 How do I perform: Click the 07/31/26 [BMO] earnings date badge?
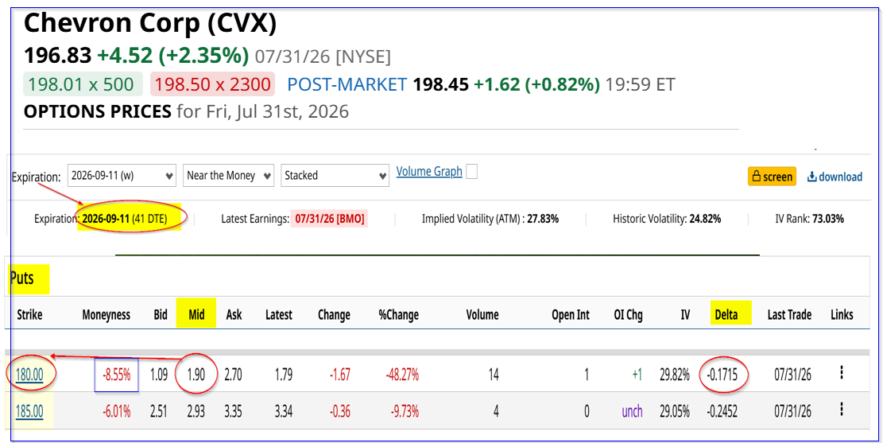tap(329, 219)
